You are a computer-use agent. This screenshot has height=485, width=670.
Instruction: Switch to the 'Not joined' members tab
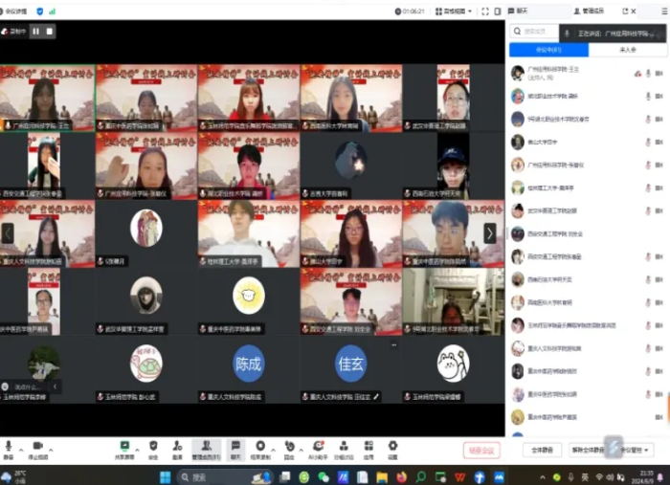[x=628, y=50]
